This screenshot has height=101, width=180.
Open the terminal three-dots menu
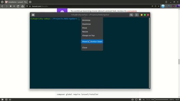tap(136, 15)
